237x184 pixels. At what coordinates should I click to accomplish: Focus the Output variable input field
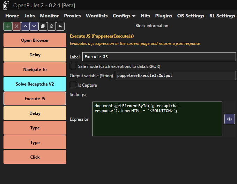coord(175,75)
